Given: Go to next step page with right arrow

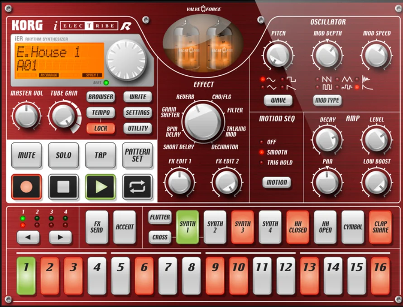Looking at the screenshot, I should point(60,237).
